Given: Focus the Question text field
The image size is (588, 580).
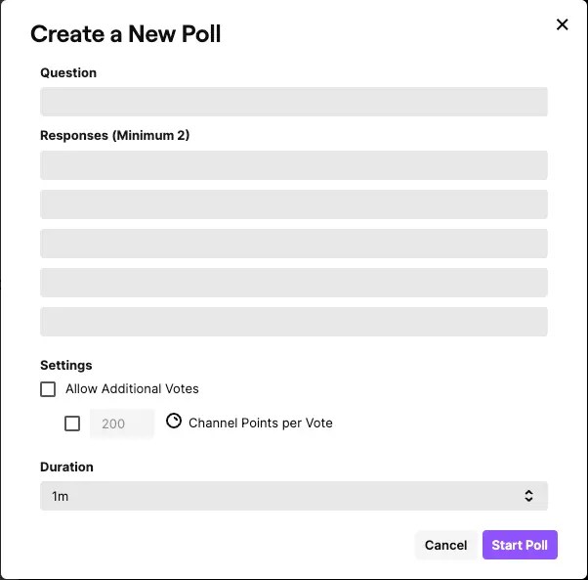Looking at the screenshot, I should tap(293, 102).
